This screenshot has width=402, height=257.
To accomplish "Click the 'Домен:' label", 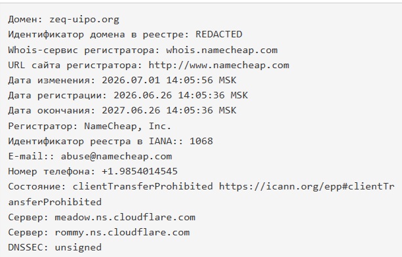I will (x=26, y=20).
